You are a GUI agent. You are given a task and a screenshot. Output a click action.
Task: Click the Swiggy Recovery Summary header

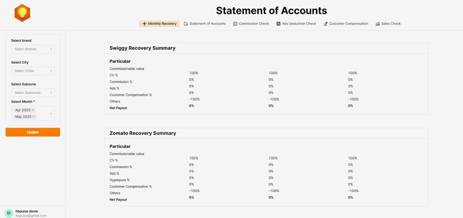pyautogui.click(x=142, y=48)
